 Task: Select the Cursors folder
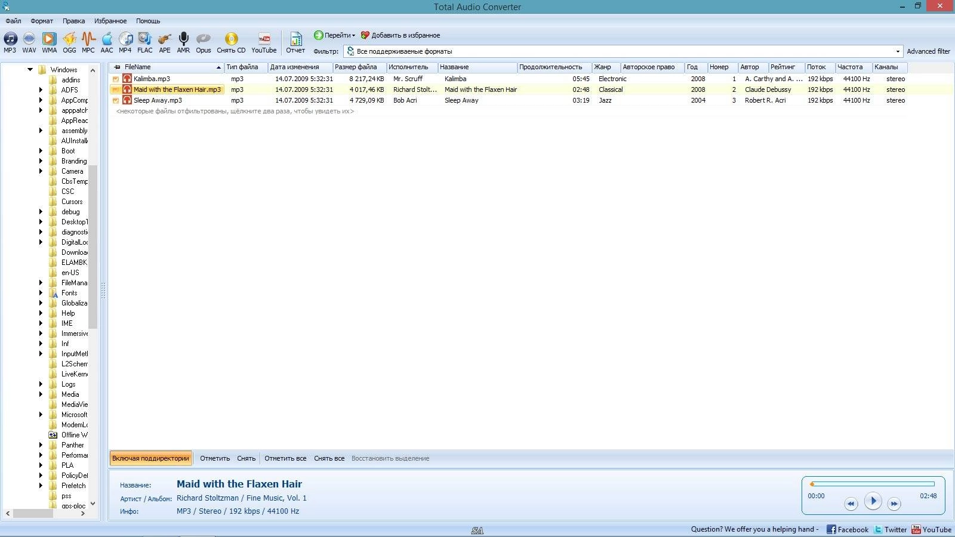(72, 202)
